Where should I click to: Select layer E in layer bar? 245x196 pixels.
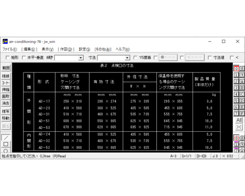[242, 107]
